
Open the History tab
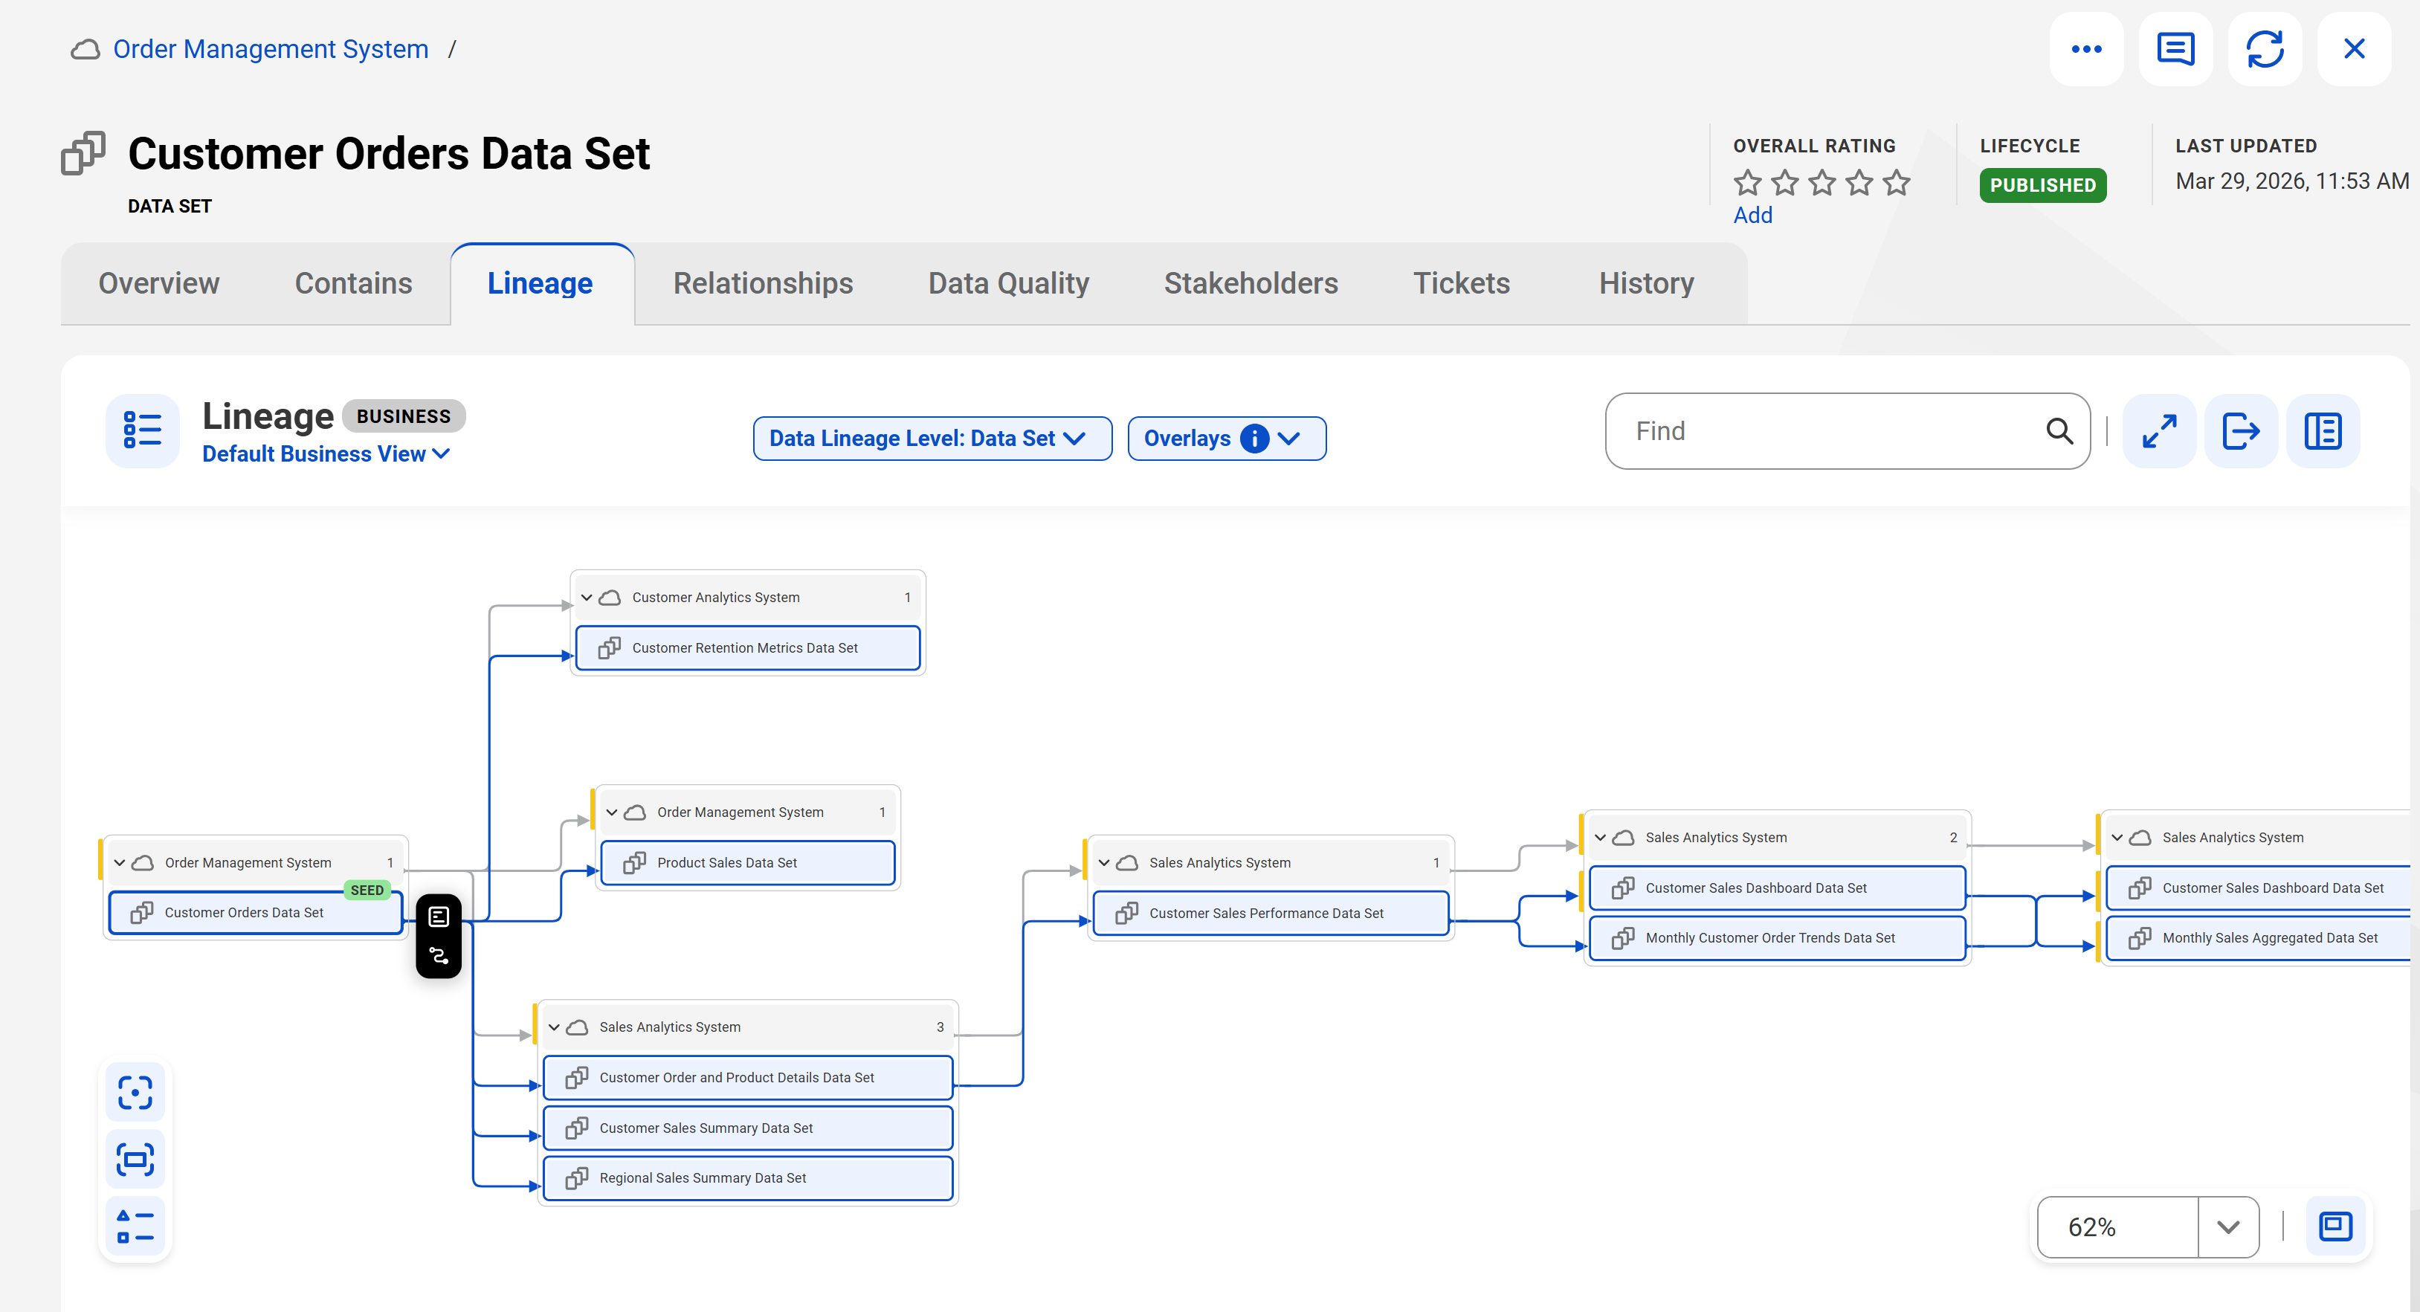coord(1646,284)
